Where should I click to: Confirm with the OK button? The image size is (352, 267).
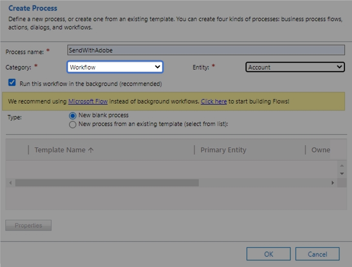(268, 254)
